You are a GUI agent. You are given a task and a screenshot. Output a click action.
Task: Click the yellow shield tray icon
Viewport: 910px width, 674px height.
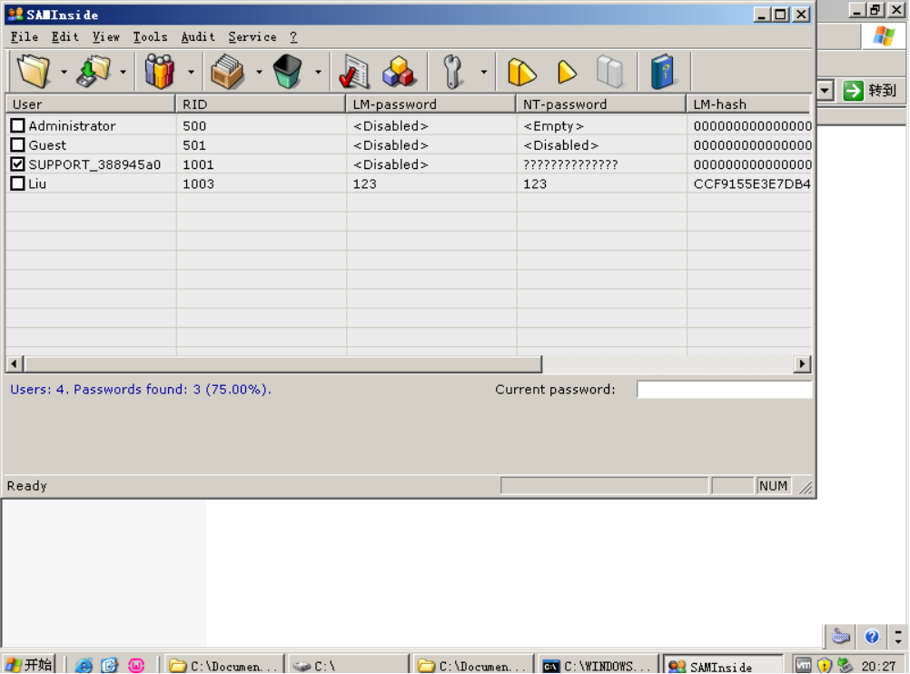pos(824,665)
